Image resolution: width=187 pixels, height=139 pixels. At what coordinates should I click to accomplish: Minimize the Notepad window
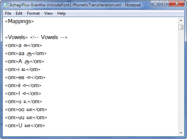[x=155, y=4]
